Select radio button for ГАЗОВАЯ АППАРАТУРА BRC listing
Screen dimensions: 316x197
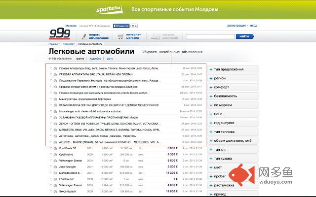point(51,74)
